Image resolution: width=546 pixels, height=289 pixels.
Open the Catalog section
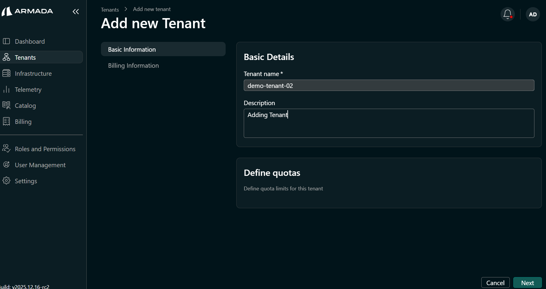point(25,105)
